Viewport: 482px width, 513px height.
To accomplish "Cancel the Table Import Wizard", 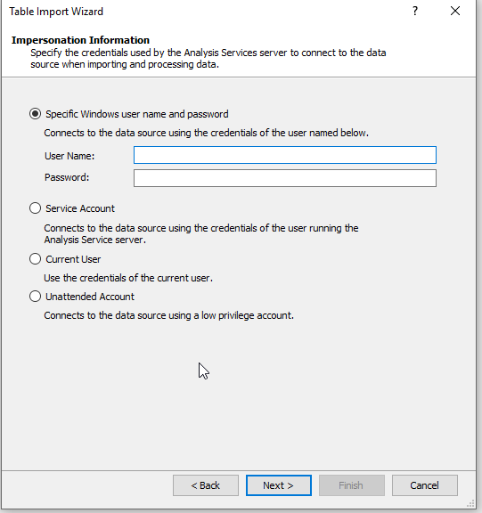I will click(x=425, y=485).
